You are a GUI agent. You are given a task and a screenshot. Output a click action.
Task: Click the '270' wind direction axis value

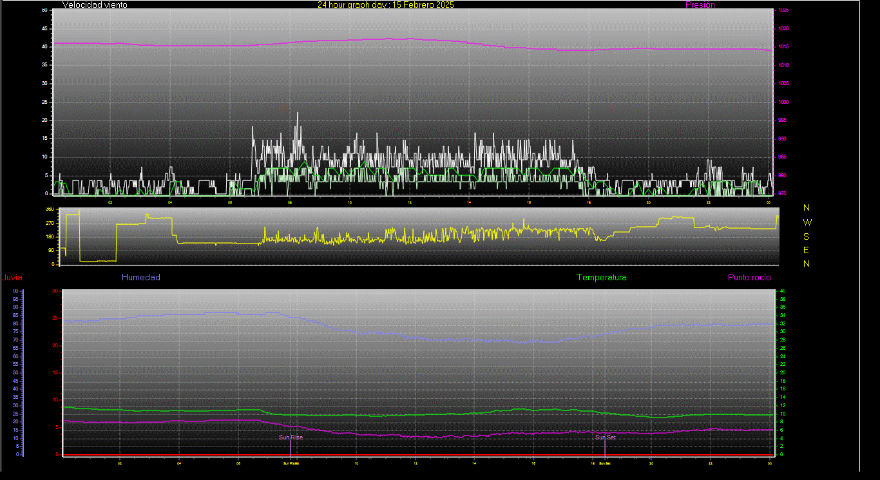[50, 223]
